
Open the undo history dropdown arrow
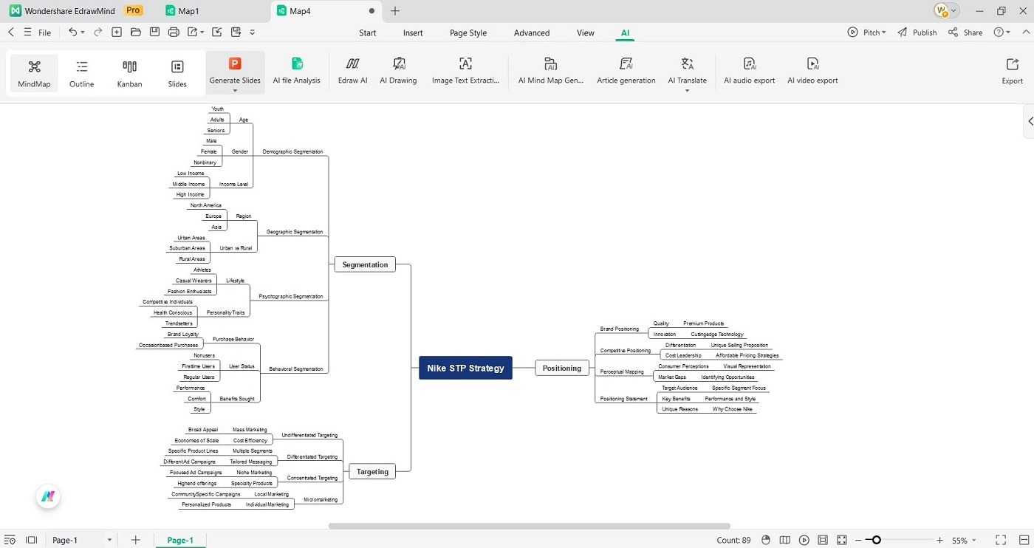click(83, 32)
